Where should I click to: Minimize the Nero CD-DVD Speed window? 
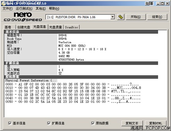(158, 3)
